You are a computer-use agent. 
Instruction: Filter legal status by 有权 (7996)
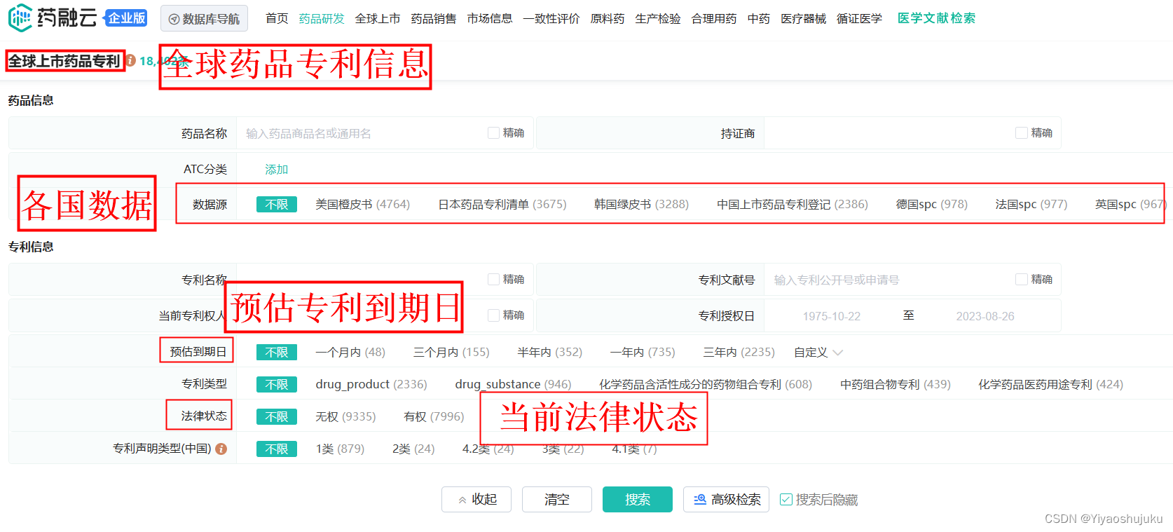click(x=434, y=416)
